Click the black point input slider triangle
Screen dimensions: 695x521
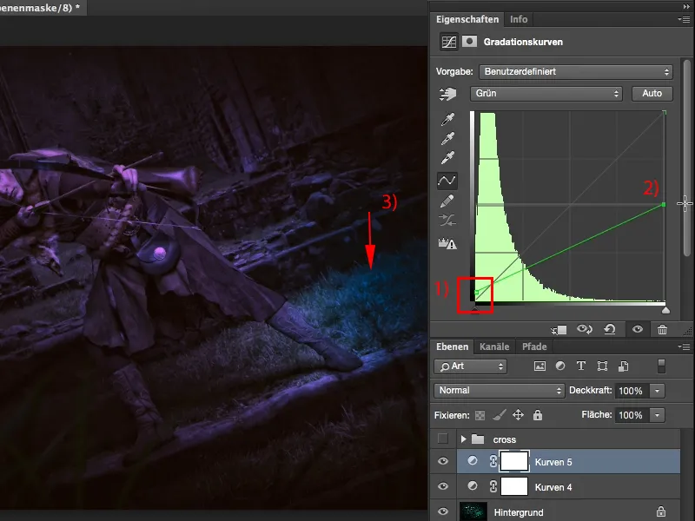click(x=474, y=310)
